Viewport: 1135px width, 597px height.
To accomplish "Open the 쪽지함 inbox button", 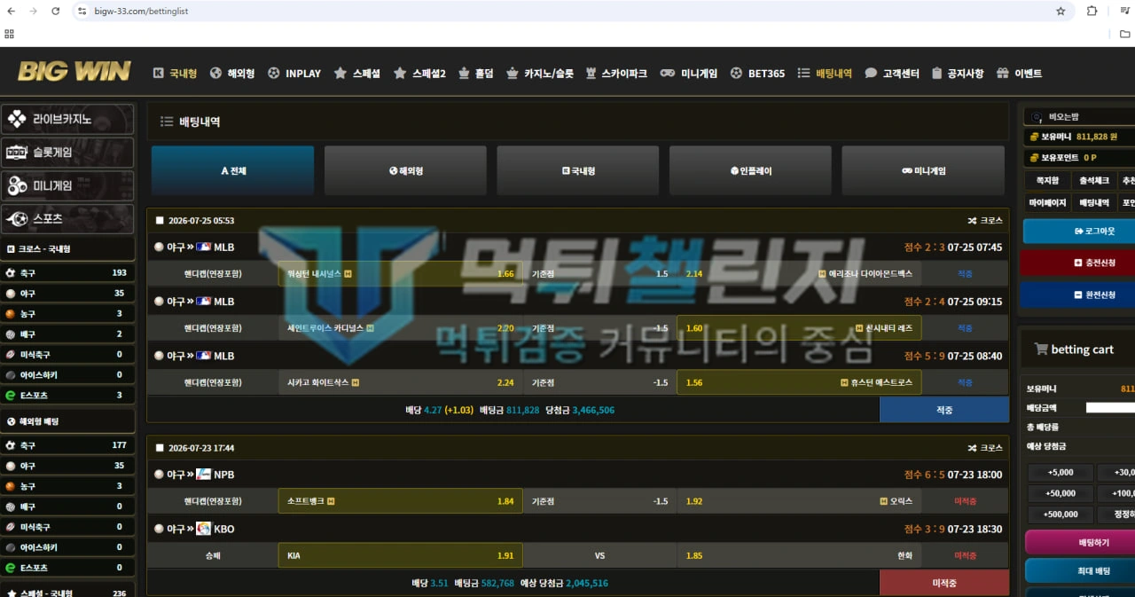I will (x=1047, y=180).
